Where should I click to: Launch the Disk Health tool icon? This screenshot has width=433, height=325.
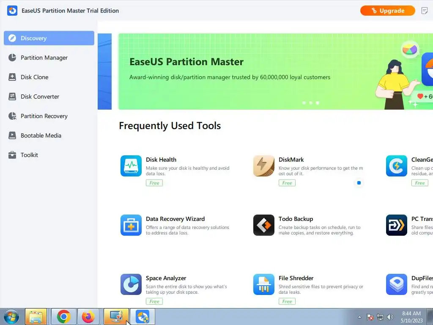point(131,166)
